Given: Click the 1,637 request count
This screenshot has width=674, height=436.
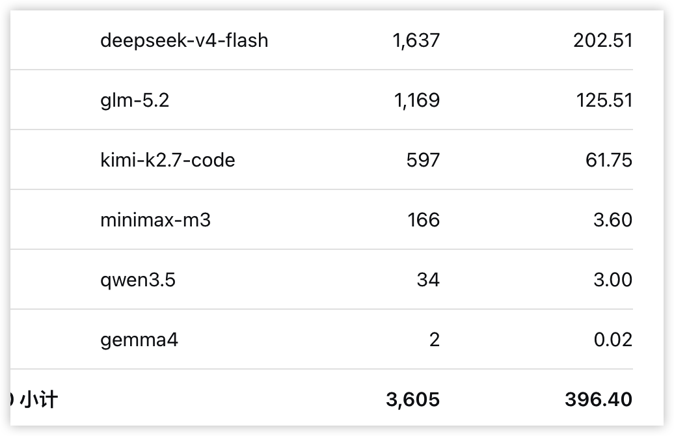Looking at the screenshot, I should tap(416, 41).
